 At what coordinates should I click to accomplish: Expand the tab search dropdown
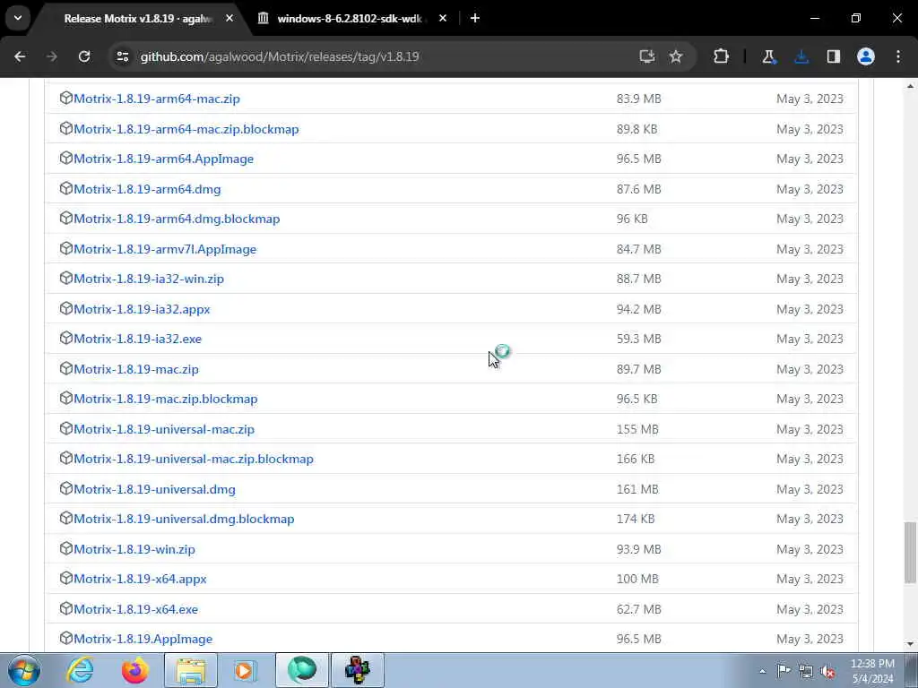(18, 18)
